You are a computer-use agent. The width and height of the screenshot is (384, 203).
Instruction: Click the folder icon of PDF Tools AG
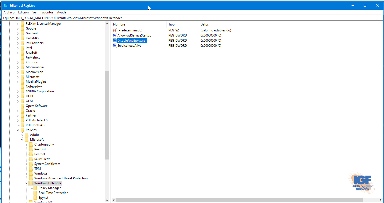(22, 125)
